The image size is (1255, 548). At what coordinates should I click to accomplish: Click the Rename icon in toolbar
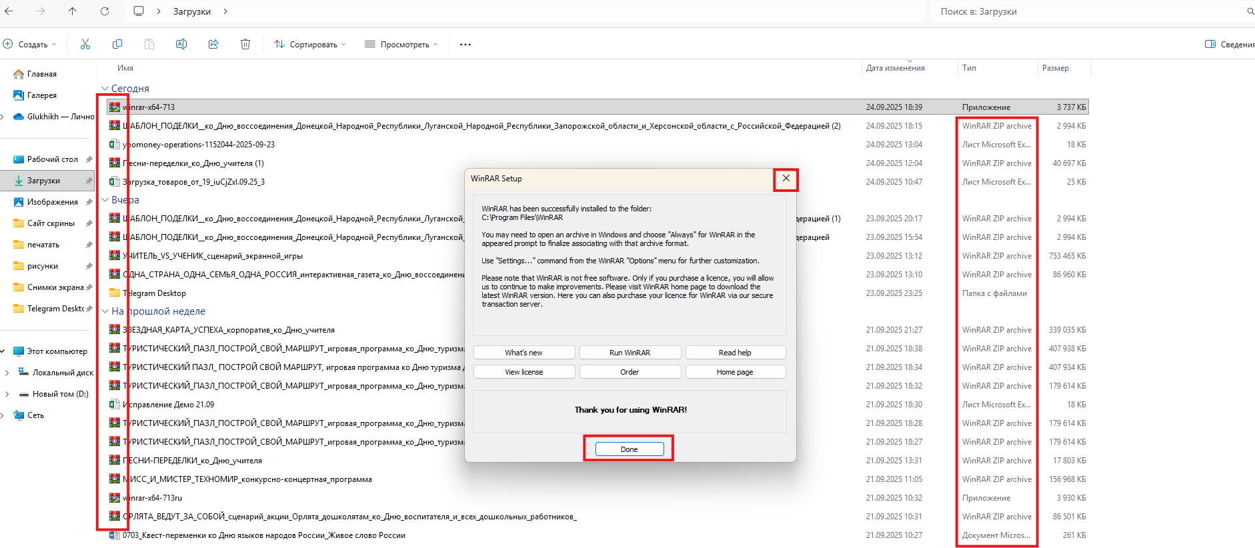181,44
